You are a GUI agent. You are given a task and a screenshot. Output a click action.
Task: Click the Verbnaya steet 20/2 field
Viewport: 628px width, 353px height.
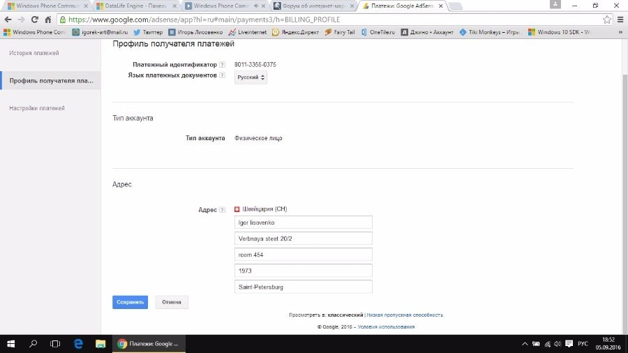304,238
